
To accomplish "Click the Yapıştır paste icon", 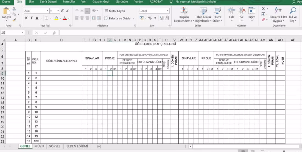I will 7,11.
